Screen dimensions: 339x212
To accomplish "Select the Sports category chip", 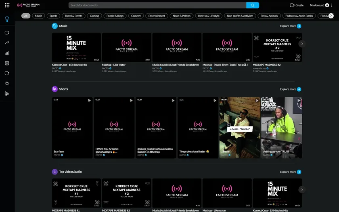I will [x=53, y=16].
